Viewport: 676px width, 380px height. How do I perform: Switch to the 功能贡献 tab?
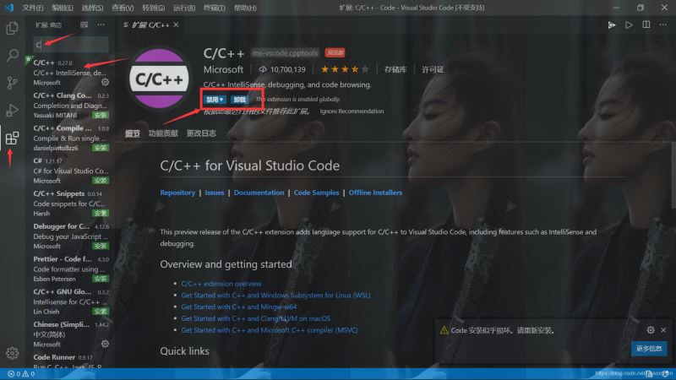coord(163,133)
